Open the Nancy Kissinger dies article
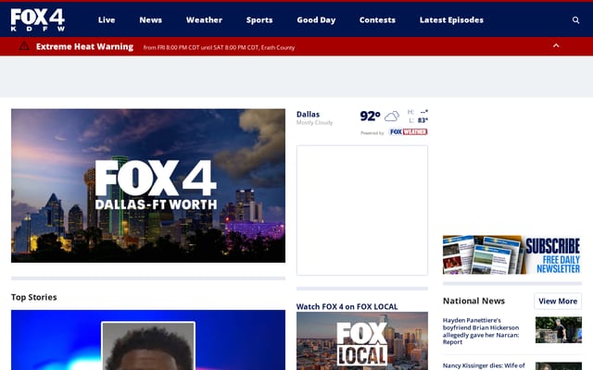 pyautogui.click(x=484, y=365)
